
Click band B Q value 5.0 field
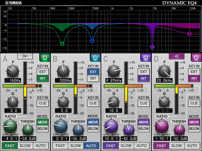click(63, 111)
